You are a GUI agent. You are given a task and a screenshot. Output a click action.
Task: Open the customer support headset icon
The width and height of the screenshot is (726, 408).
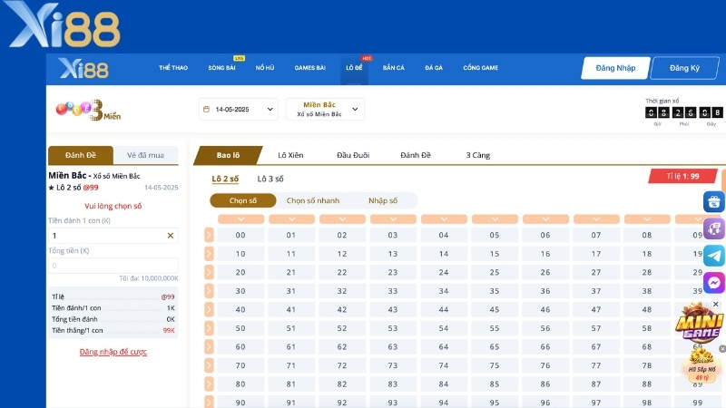coord(714,228)
